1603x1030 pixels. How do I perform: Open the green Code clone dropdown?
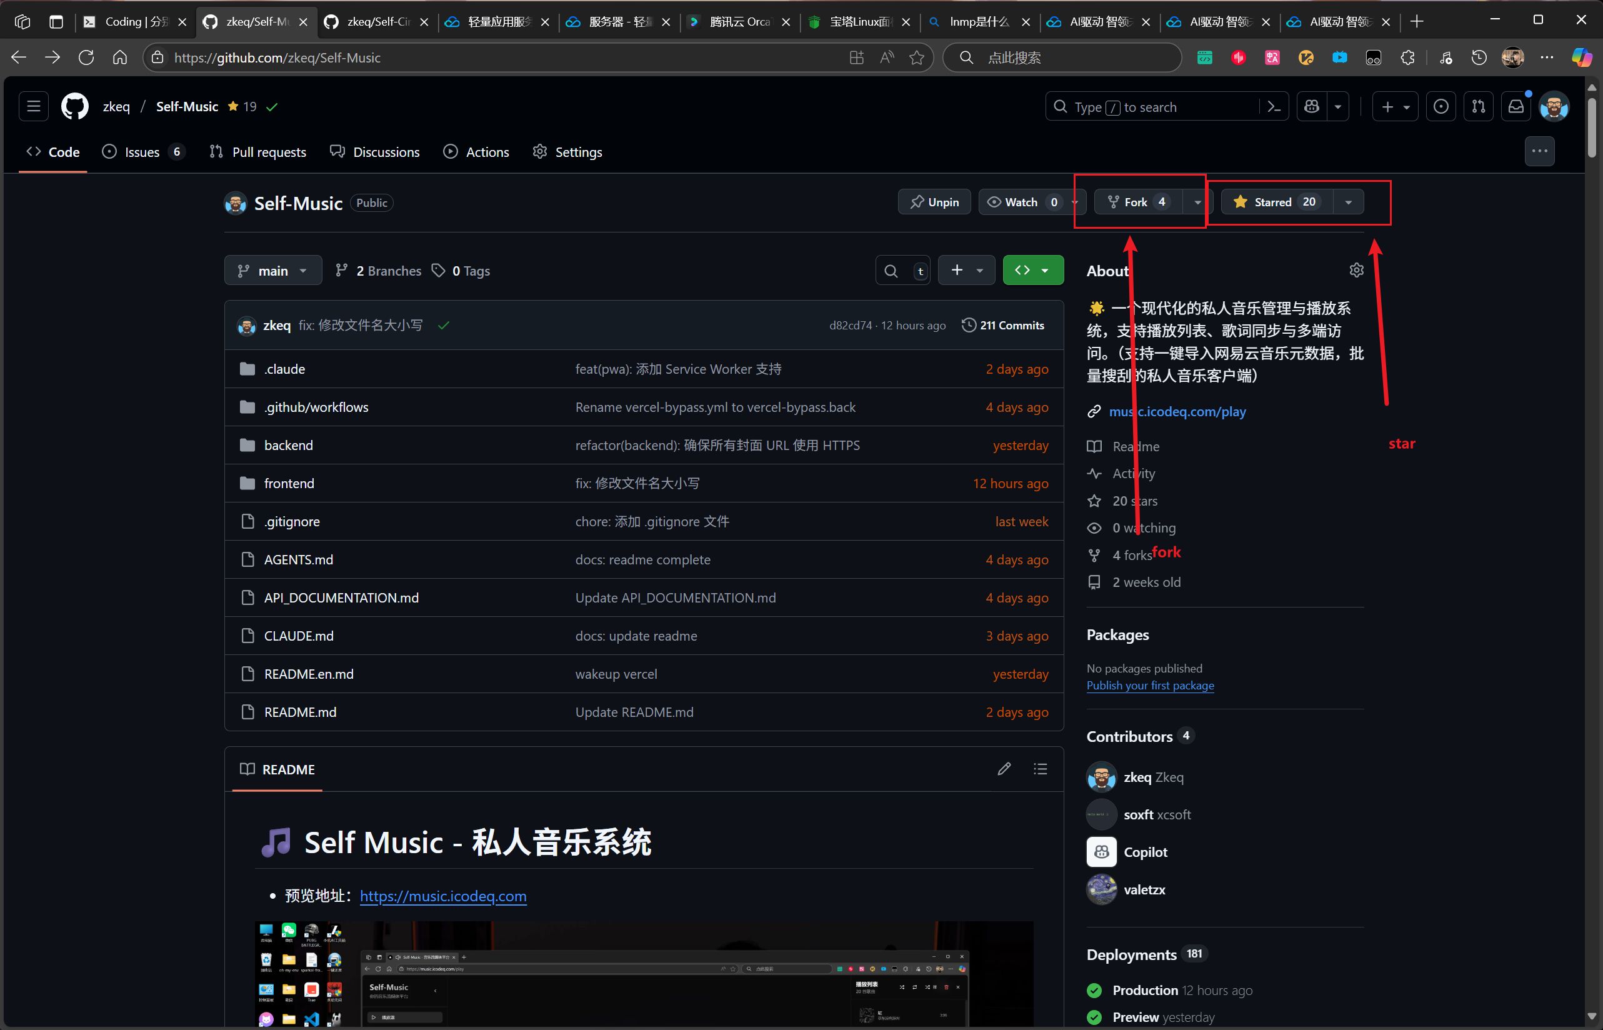[1032, 270]
